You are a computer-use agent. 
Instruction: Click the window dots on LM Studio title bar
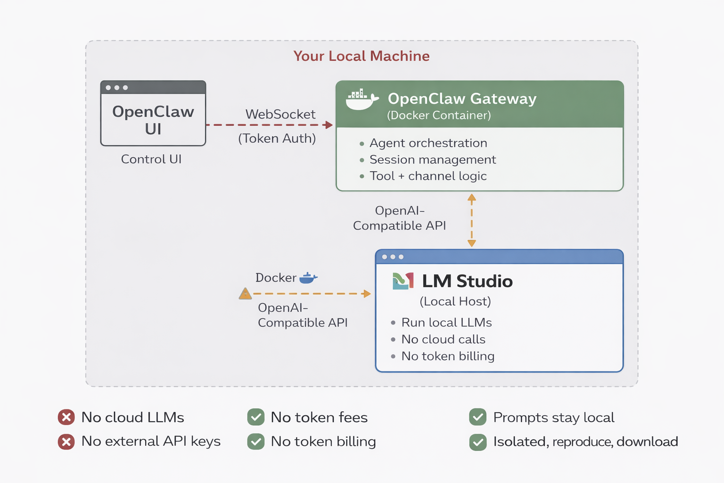393,257
